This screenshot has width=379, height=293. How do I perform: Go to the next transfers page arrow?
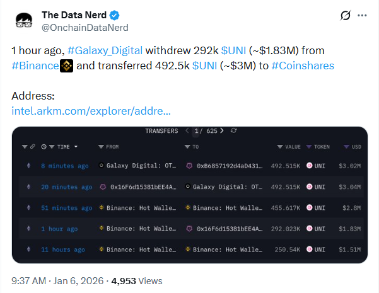point(223,131)
